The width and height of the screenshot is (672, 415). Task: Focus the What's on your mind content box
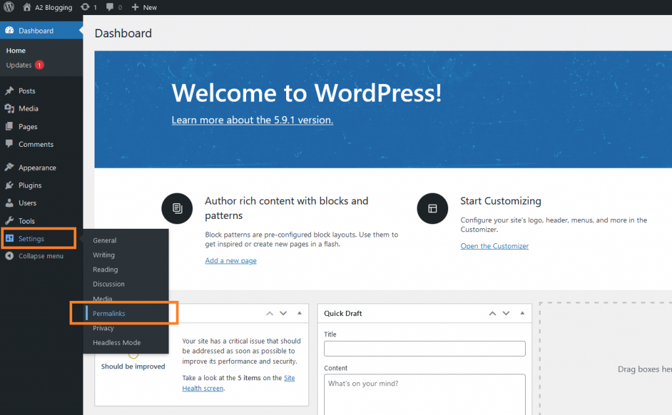coord(425,395)
